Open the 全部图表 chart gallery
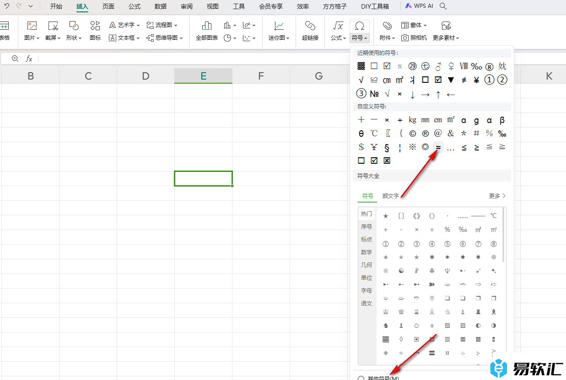 207,31
